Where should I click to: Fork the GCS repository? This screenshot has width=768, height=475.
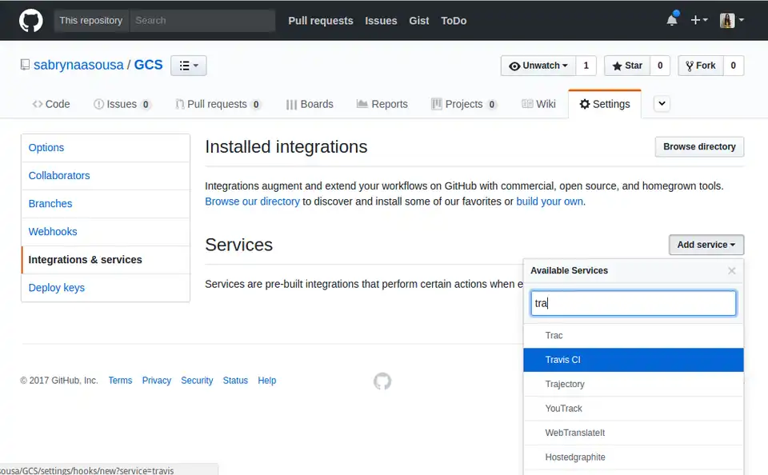pos(700,66)
